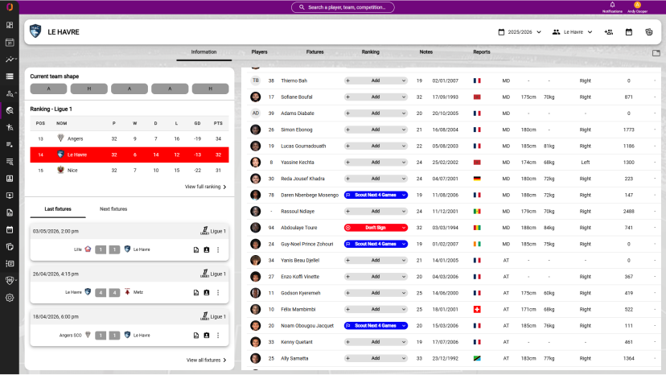
Task: Open the Ranking tab
Action: (370, 52)
